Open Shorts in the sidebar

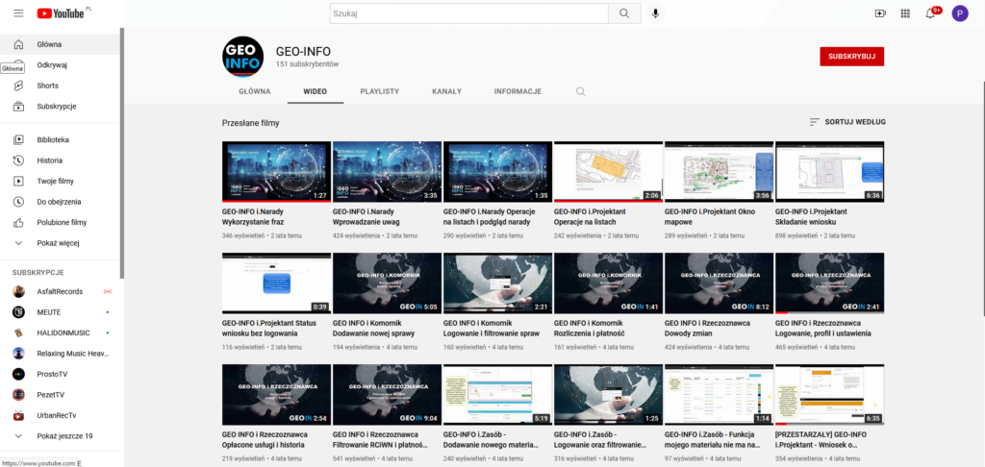click(x=60, y=86)
